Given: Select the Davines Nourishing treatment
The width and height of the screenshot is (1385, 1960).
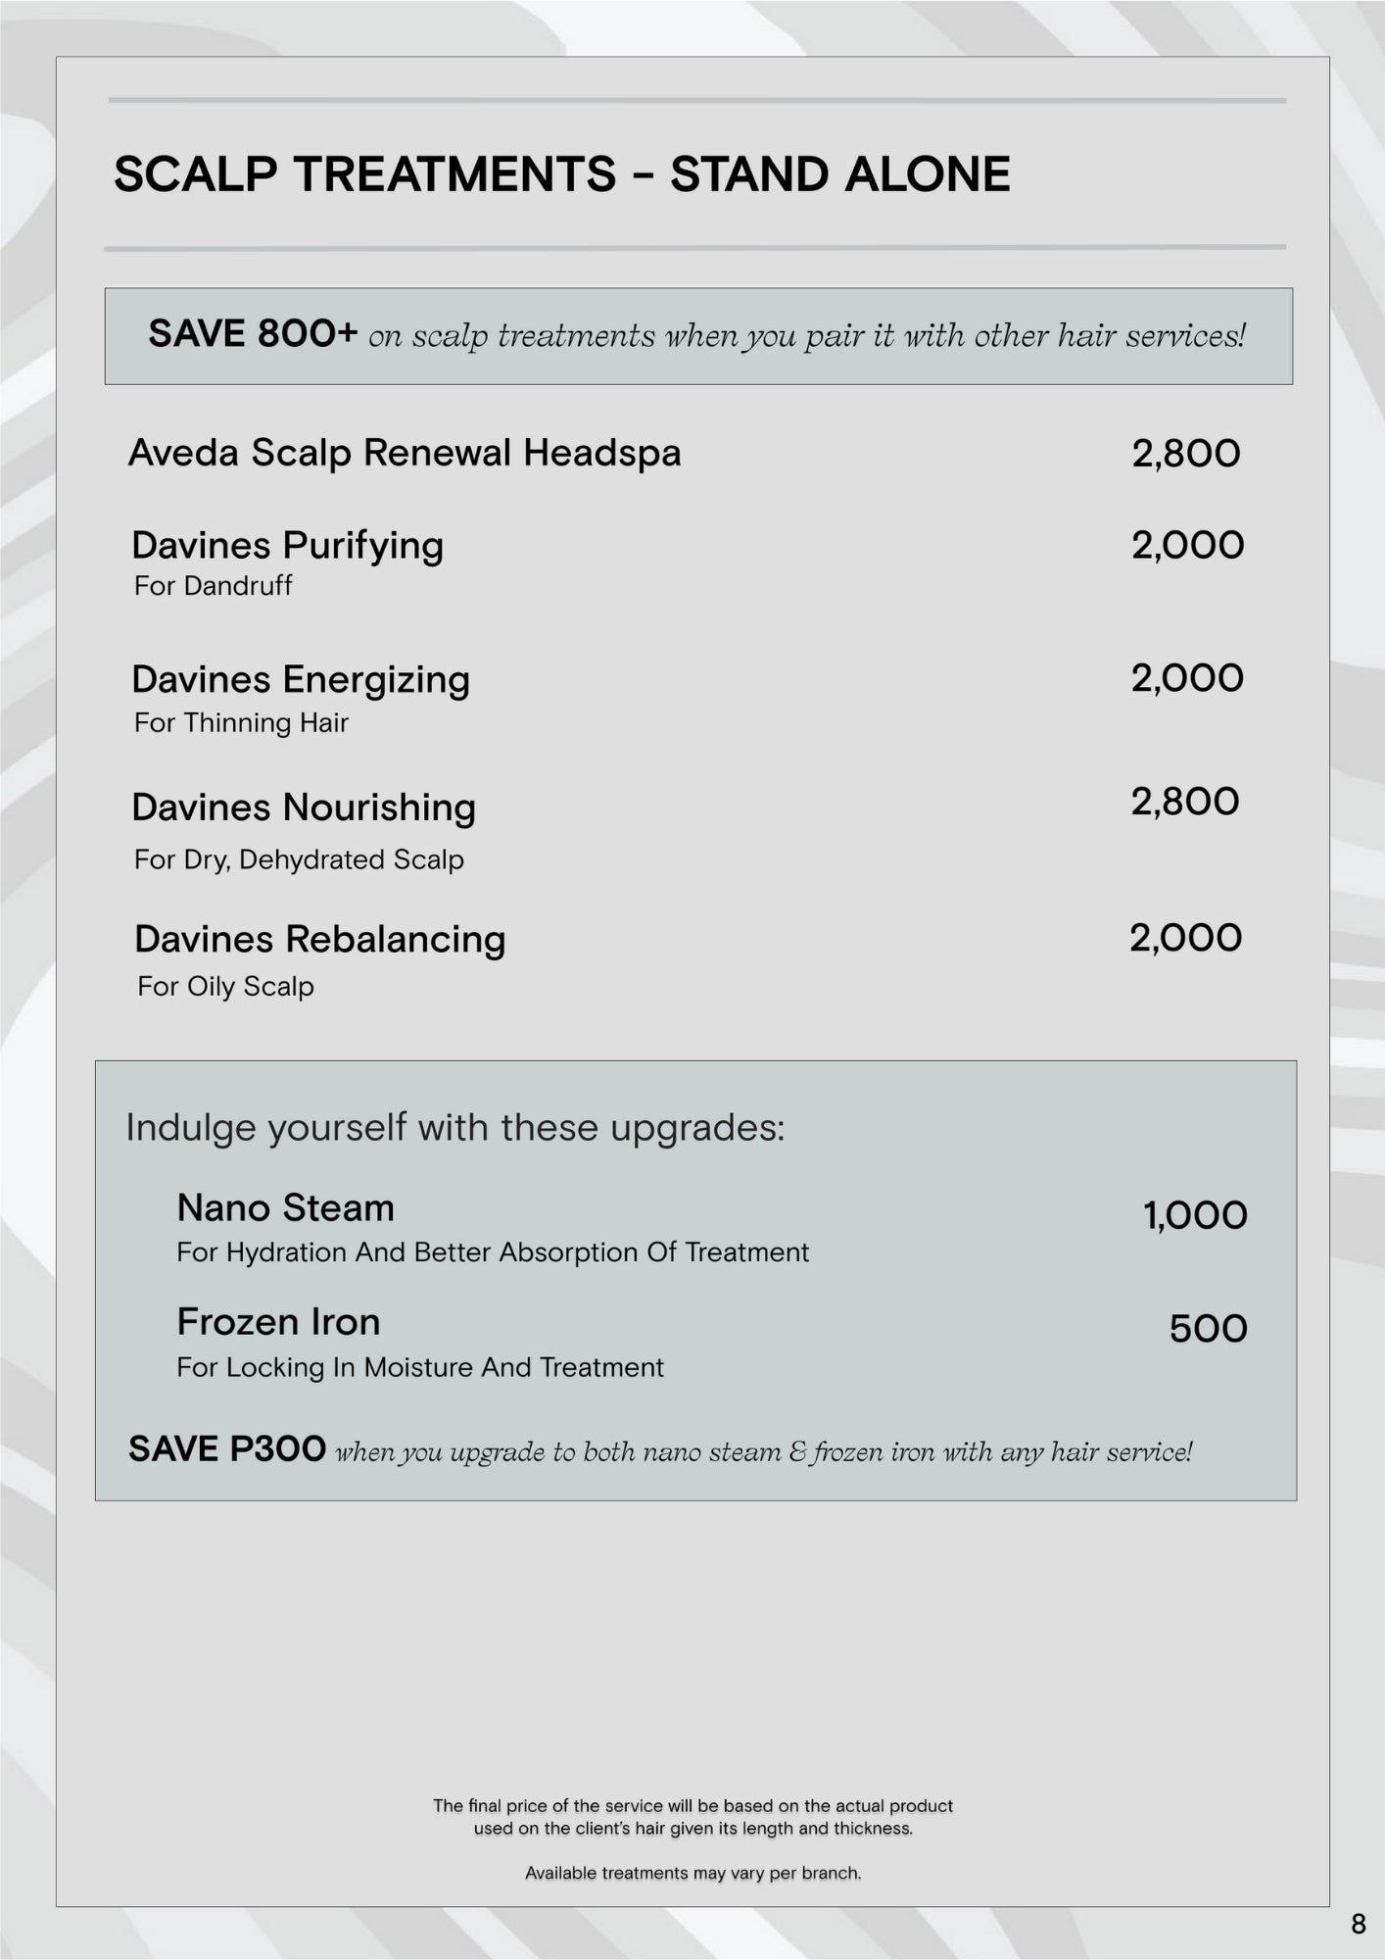Looking at the screenshot, I should [304, 808].
